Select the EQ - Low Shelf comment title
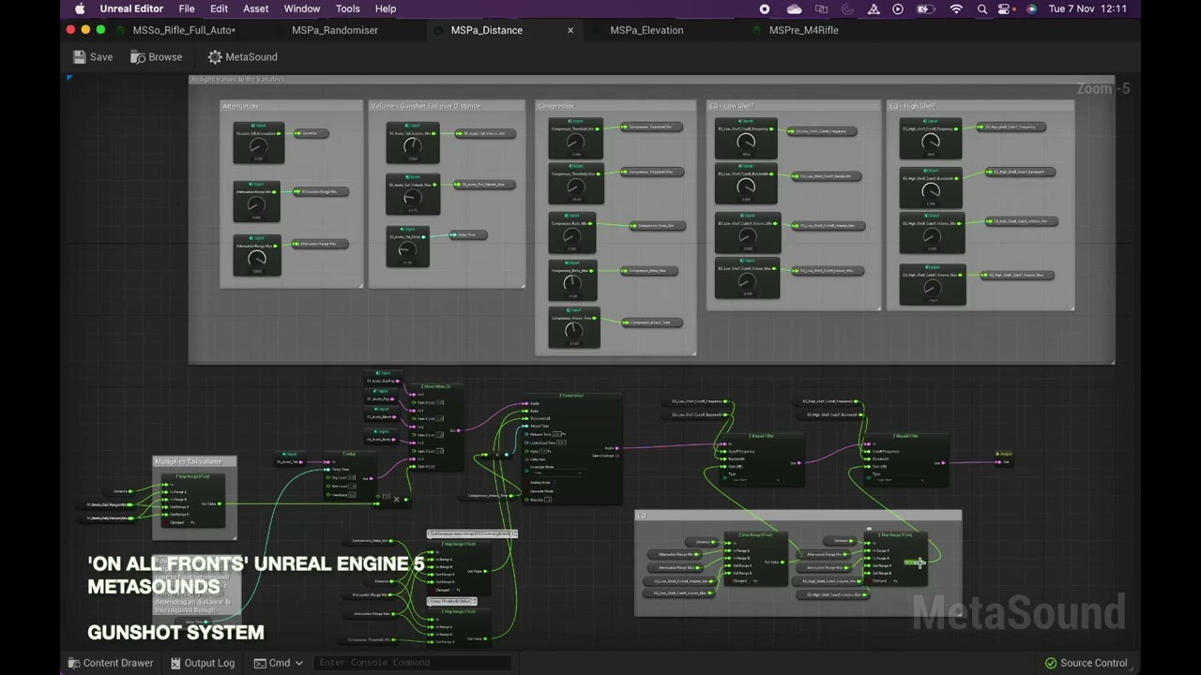The width and height of the screenshot is (1201, 675). [731, 106]
